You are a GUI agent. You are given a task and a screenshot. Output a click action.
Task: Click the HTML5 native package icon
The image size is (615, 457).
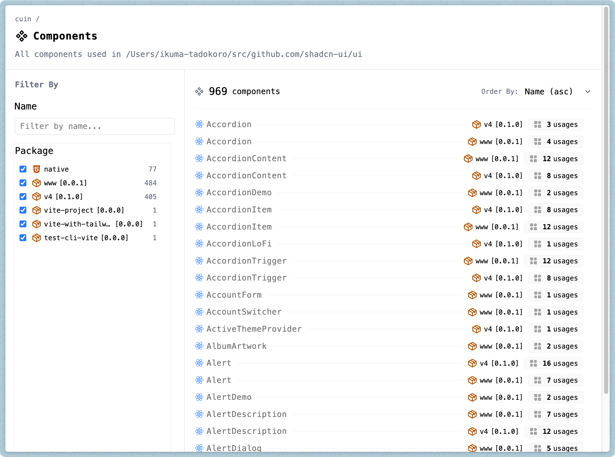[36, 169]
